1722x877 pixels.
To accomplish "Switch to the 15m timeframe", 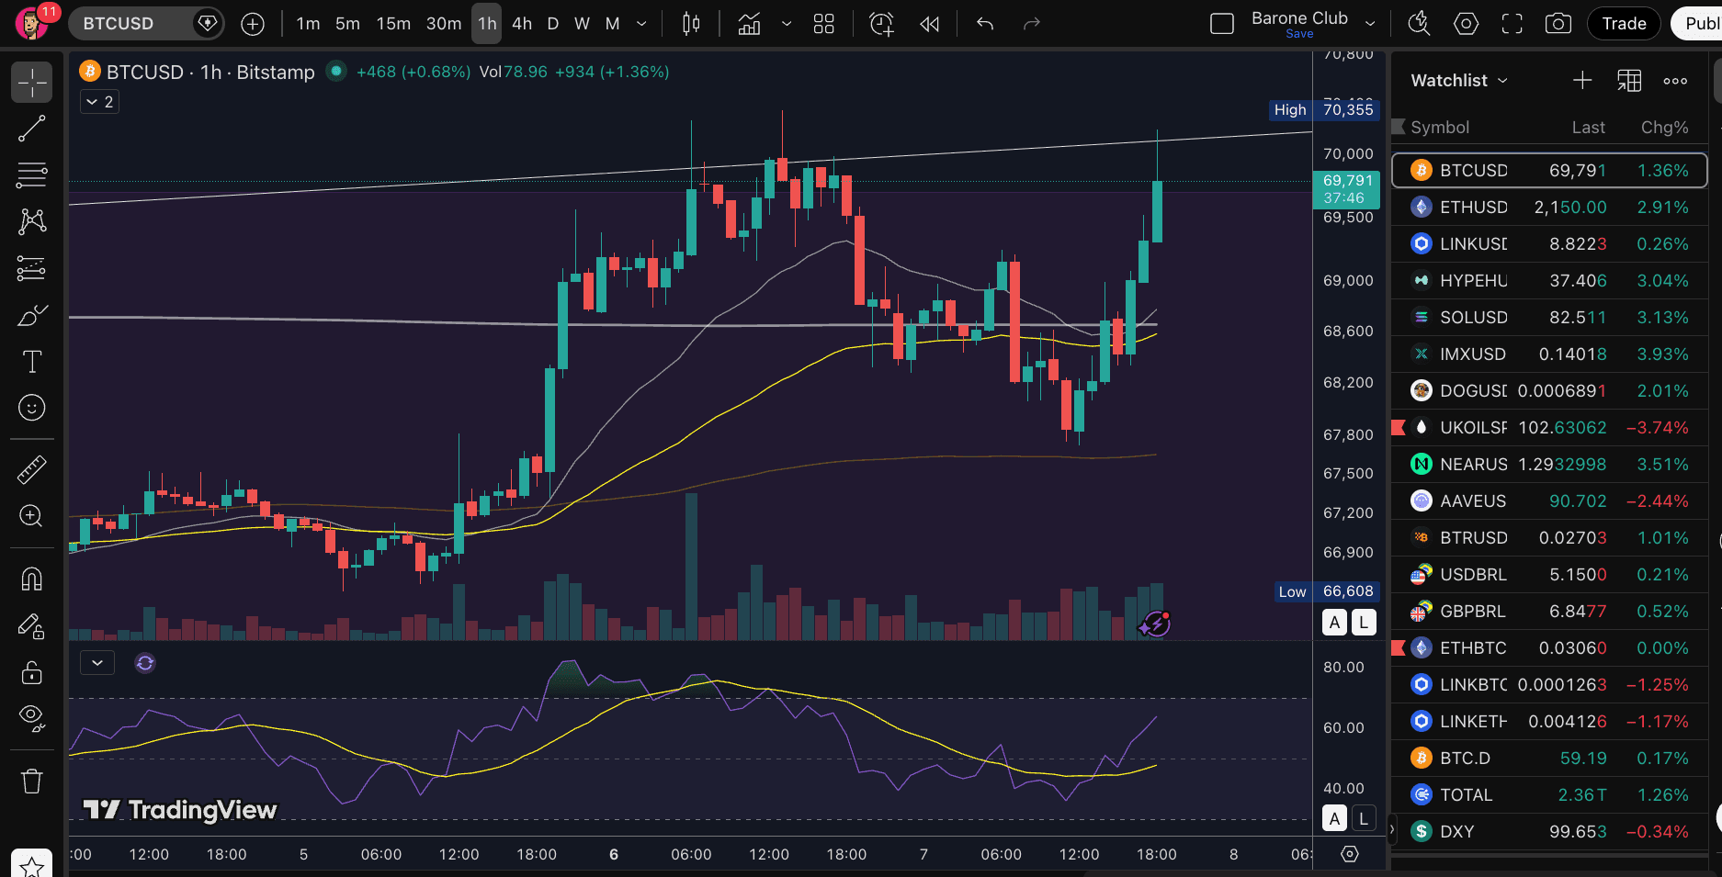I will [x=393, y=23].
